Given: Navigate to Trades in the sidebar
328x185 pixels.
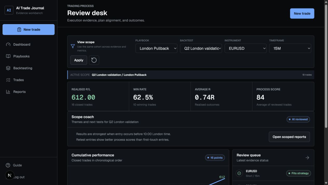Looking at the screenshot, I should click(29, 80).
